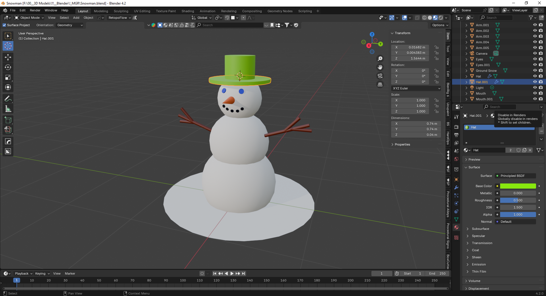Open the Tool sidebar tab
546x296 pixels.
448,49
